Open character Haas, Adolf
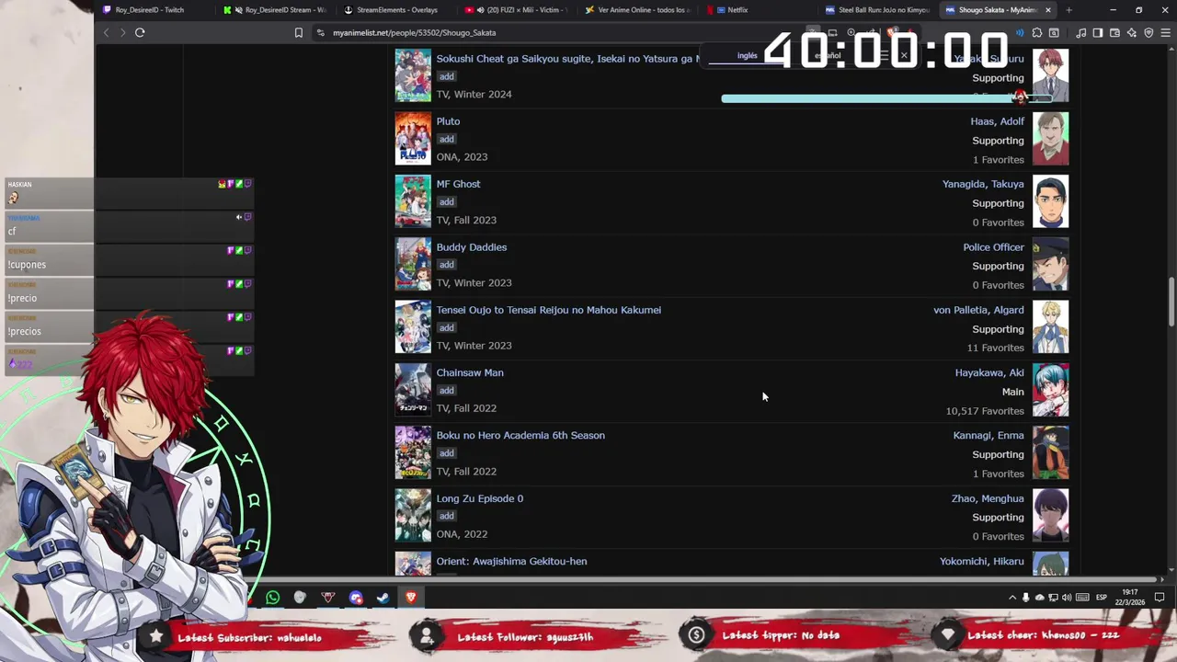Image resolution: width=1177 pixels, height=662 pixels. [997, 121]
